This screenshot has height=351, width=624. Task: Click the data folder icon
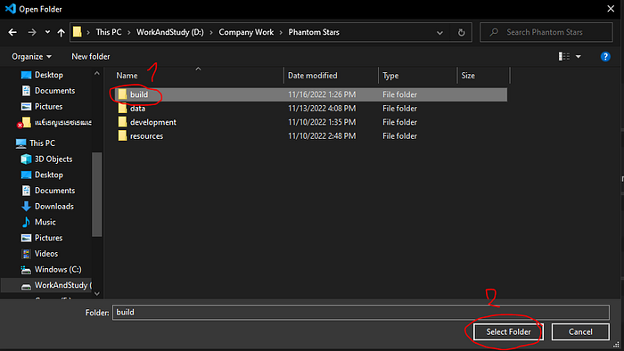coord(123,108)
